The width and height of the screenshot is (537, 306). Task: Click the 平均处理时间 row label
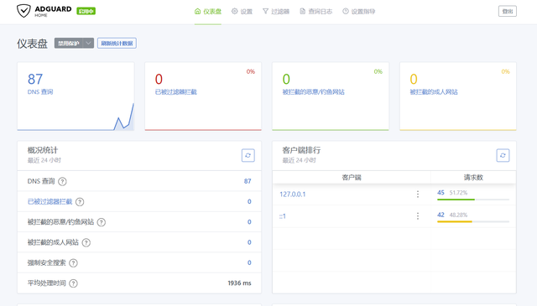[47, 283]
